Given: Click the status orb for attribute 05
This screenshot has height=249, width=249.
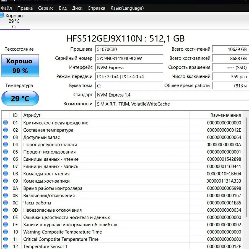Looking at the screenshot, I should point(6,152).
